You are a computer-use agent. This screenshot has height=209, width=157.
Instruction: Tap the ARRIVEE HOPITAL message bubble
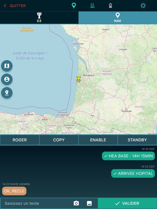coord(133,173)
